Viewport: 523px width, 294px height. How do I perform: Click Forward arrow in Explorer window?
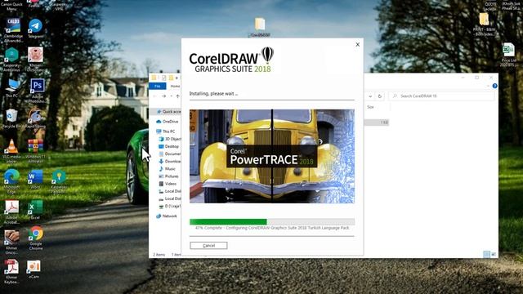coord(163,96)
